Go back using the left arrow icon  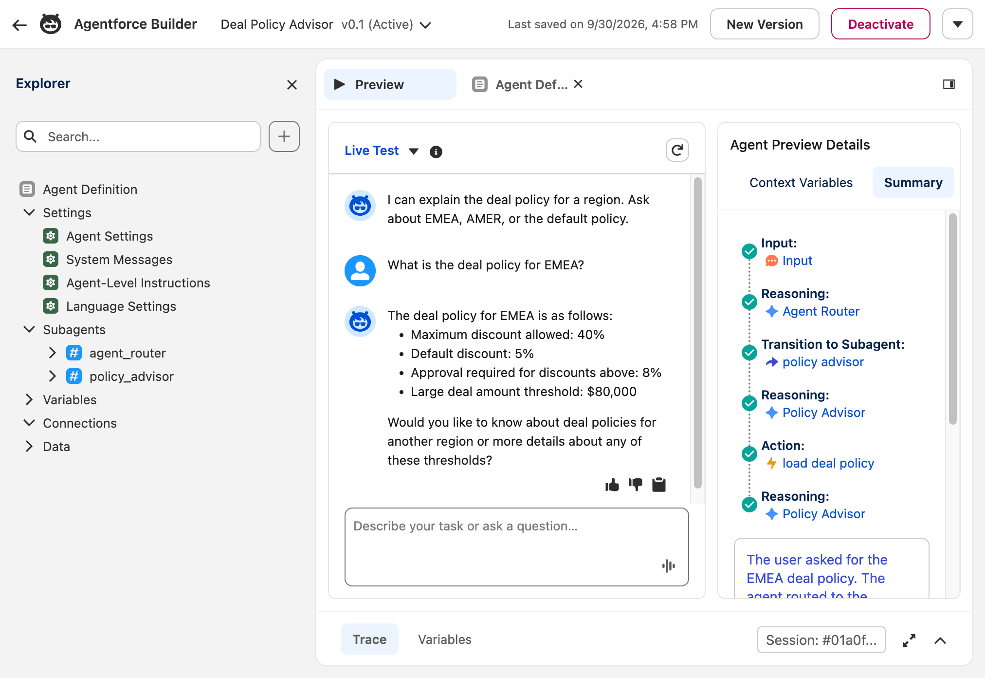pos(19,24)
